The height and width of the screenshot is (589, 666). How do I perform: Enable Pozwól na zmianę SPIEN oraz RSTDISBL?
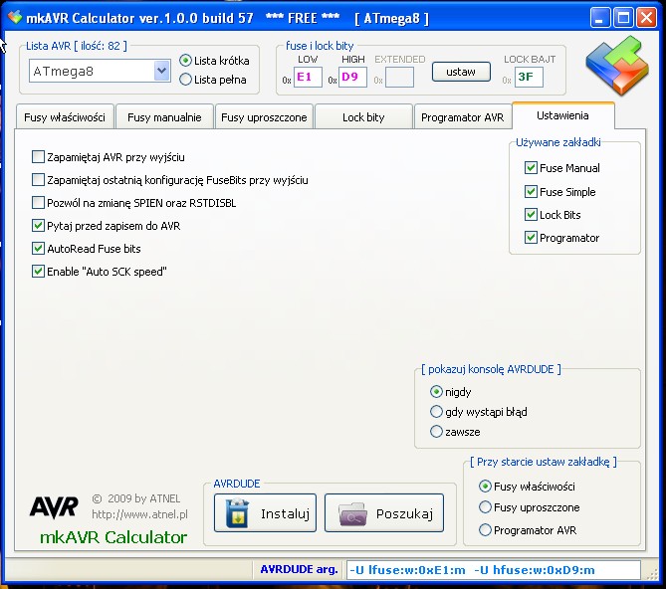[38, 202]
